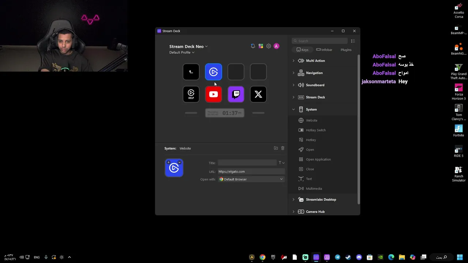This screenshot has height=263, width=468.
Task: Select the blue Elgato website key
Action: (214, 72)
